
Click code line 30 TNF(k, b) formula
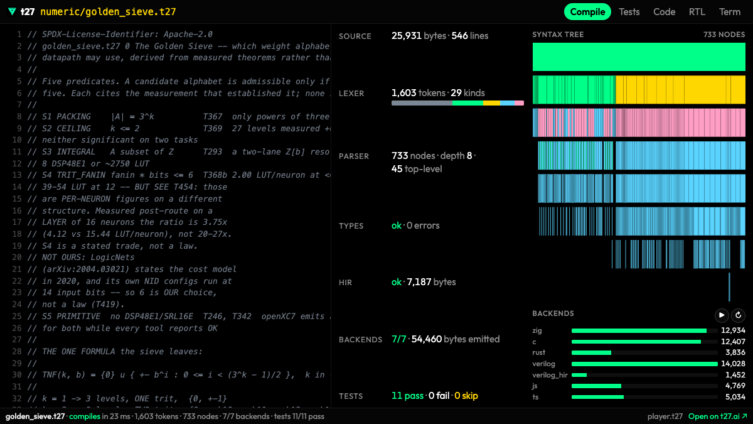click(179, 375)
